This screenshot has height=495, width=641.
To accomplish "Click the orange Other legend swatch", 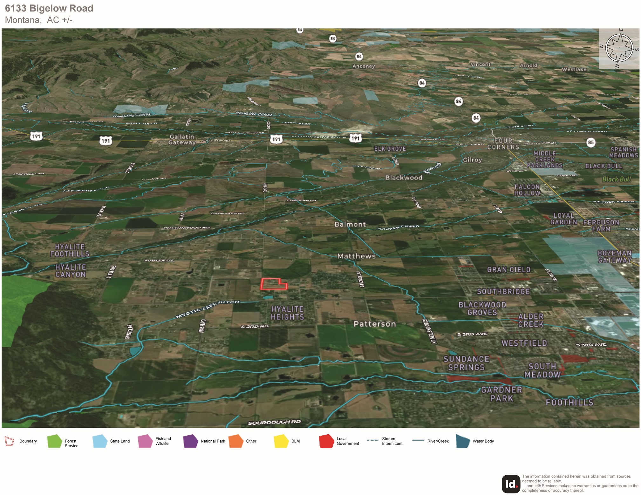I will [236, 441].
